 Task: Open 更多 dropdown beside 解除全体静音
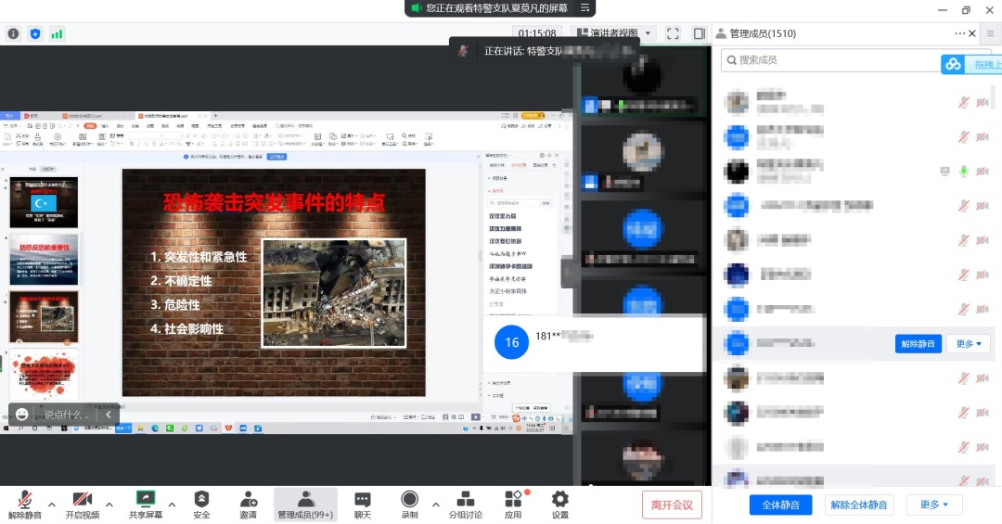[x=933, y=505]
